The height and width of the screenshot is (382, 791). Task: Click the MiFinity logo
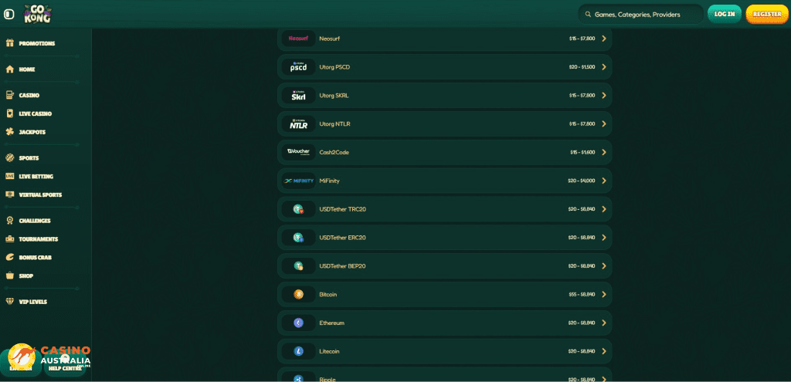(298, 181)
